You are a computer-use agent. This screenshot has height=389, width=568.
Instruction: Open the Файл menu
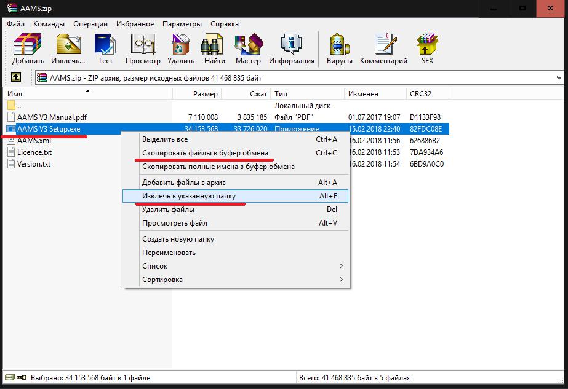[x=15, y=24]
